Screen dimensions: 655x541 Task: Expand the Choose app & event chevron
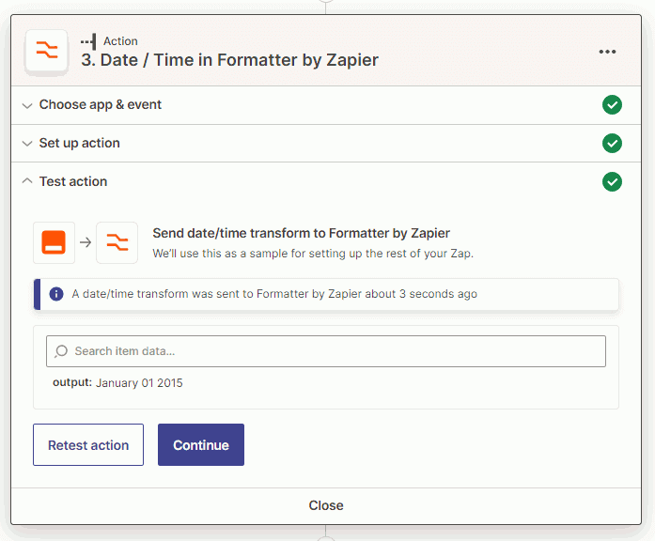[27, 105]
